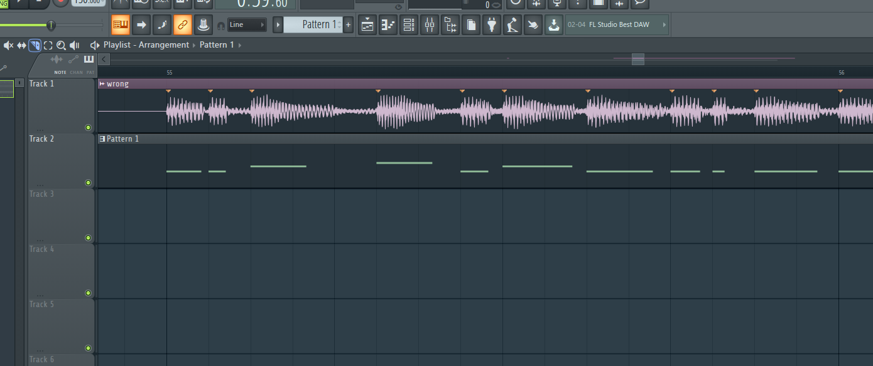Switch picker to automation clip tab
This screenshot has width=873, height=366.
click(73, 60)
